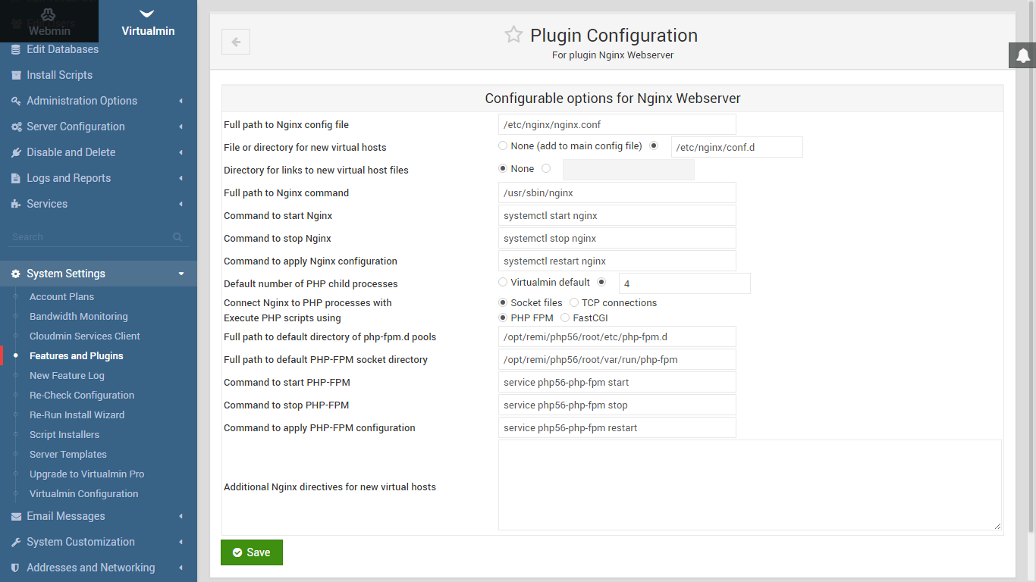Select TCP connections radio option
1036x582 pixels.
coord(574,302)
